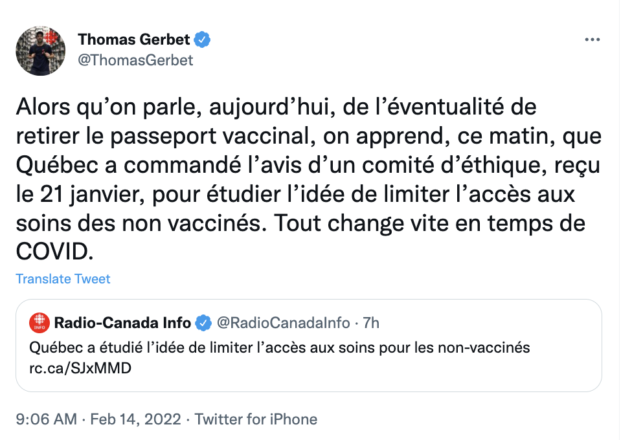Image resolution: width=632 pixels, height=440 pixels.
Task: Click Thomas Gerbet's blue verified badge
Action: pyautogui.click(x=203, y=39)
